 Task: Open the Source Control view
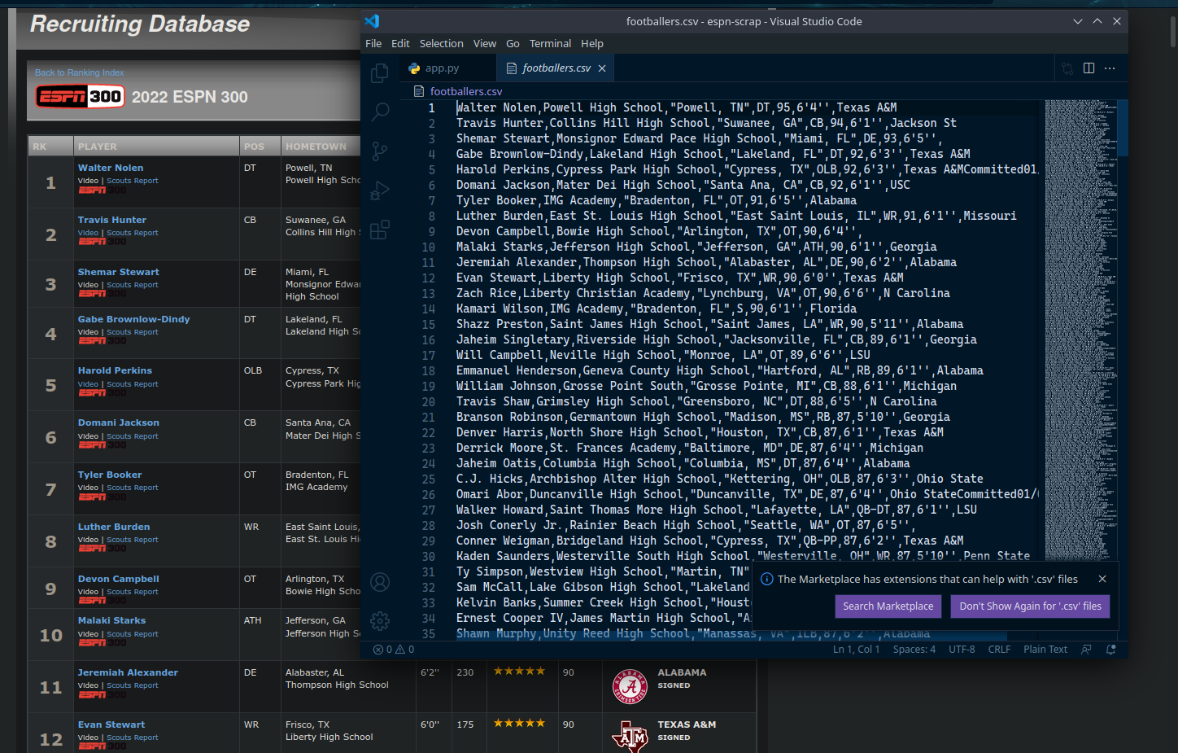(379, 151)
